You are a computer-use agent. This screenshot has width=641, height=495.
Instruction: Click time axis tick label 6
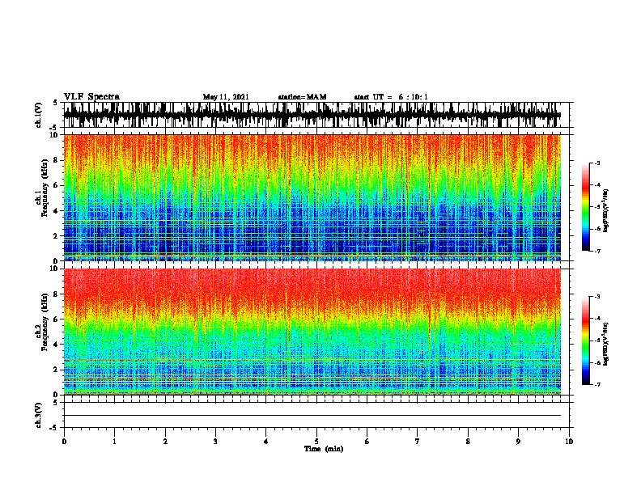[x=367, y=441]
